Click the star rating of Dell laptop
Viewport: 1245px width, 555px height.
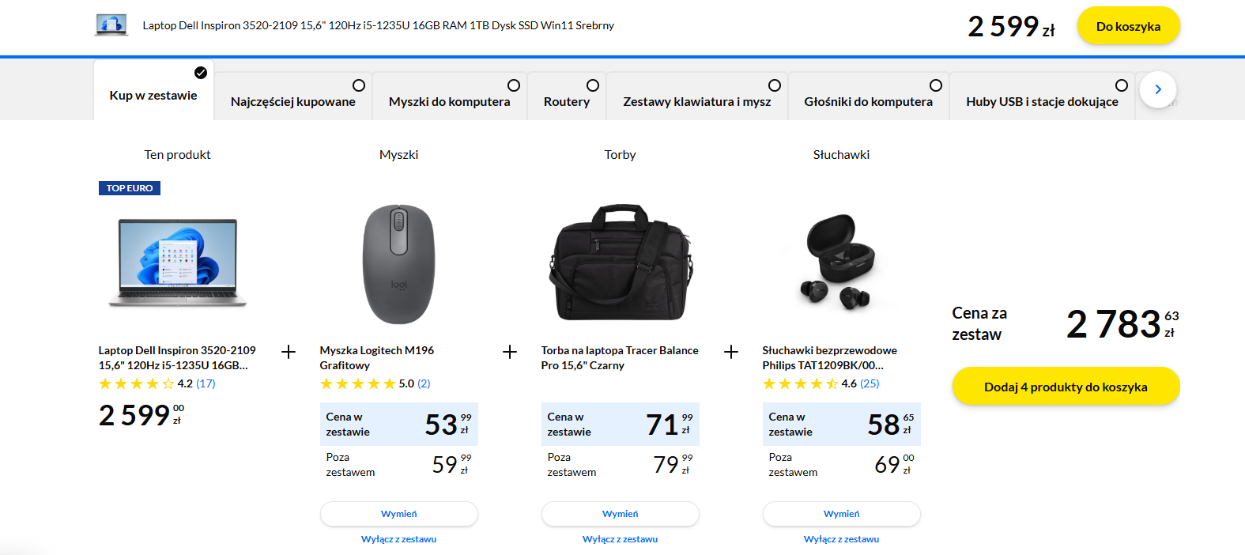point(136,384)
